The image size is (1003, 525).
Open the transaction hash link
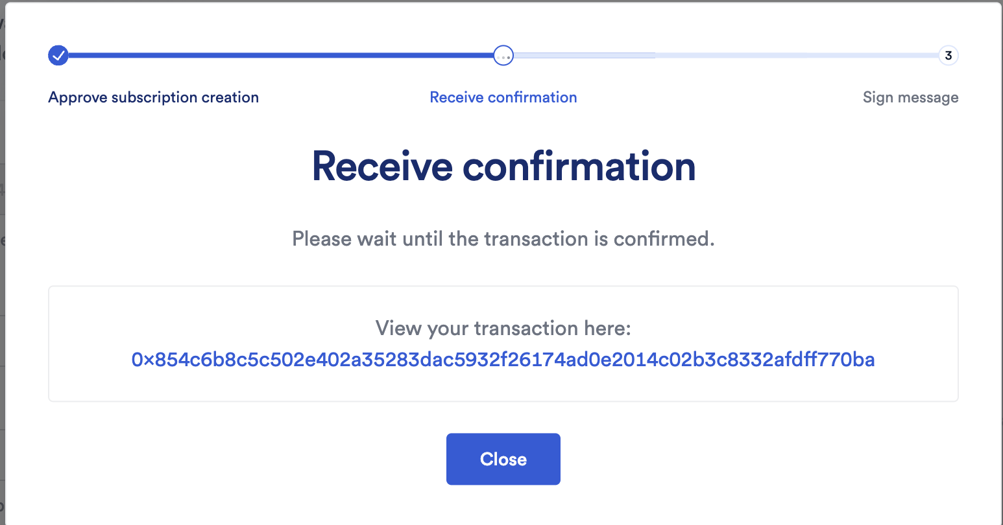click(x=503, y=359)
